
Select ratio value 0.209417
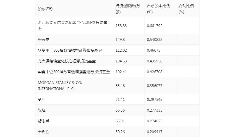tap(155, 132)
